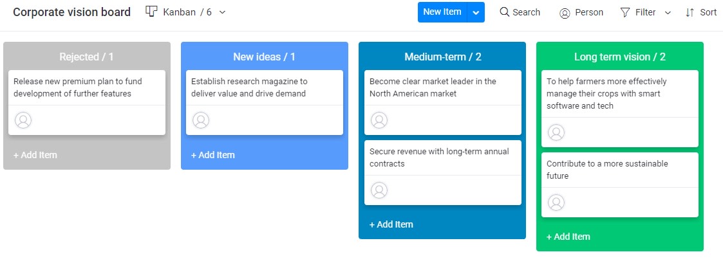Click the Filter funnel icon
Screen dimensions: 723x270
[x=624, y=12]
